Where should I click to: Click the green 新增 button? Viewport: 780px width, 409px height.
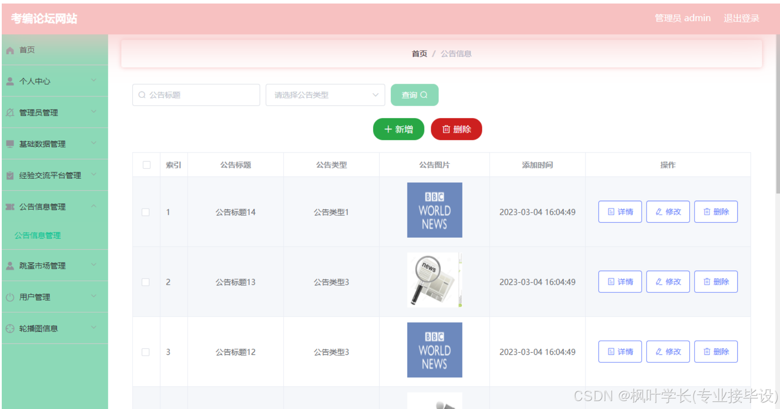pyautogui.click(x=399, y=129)
